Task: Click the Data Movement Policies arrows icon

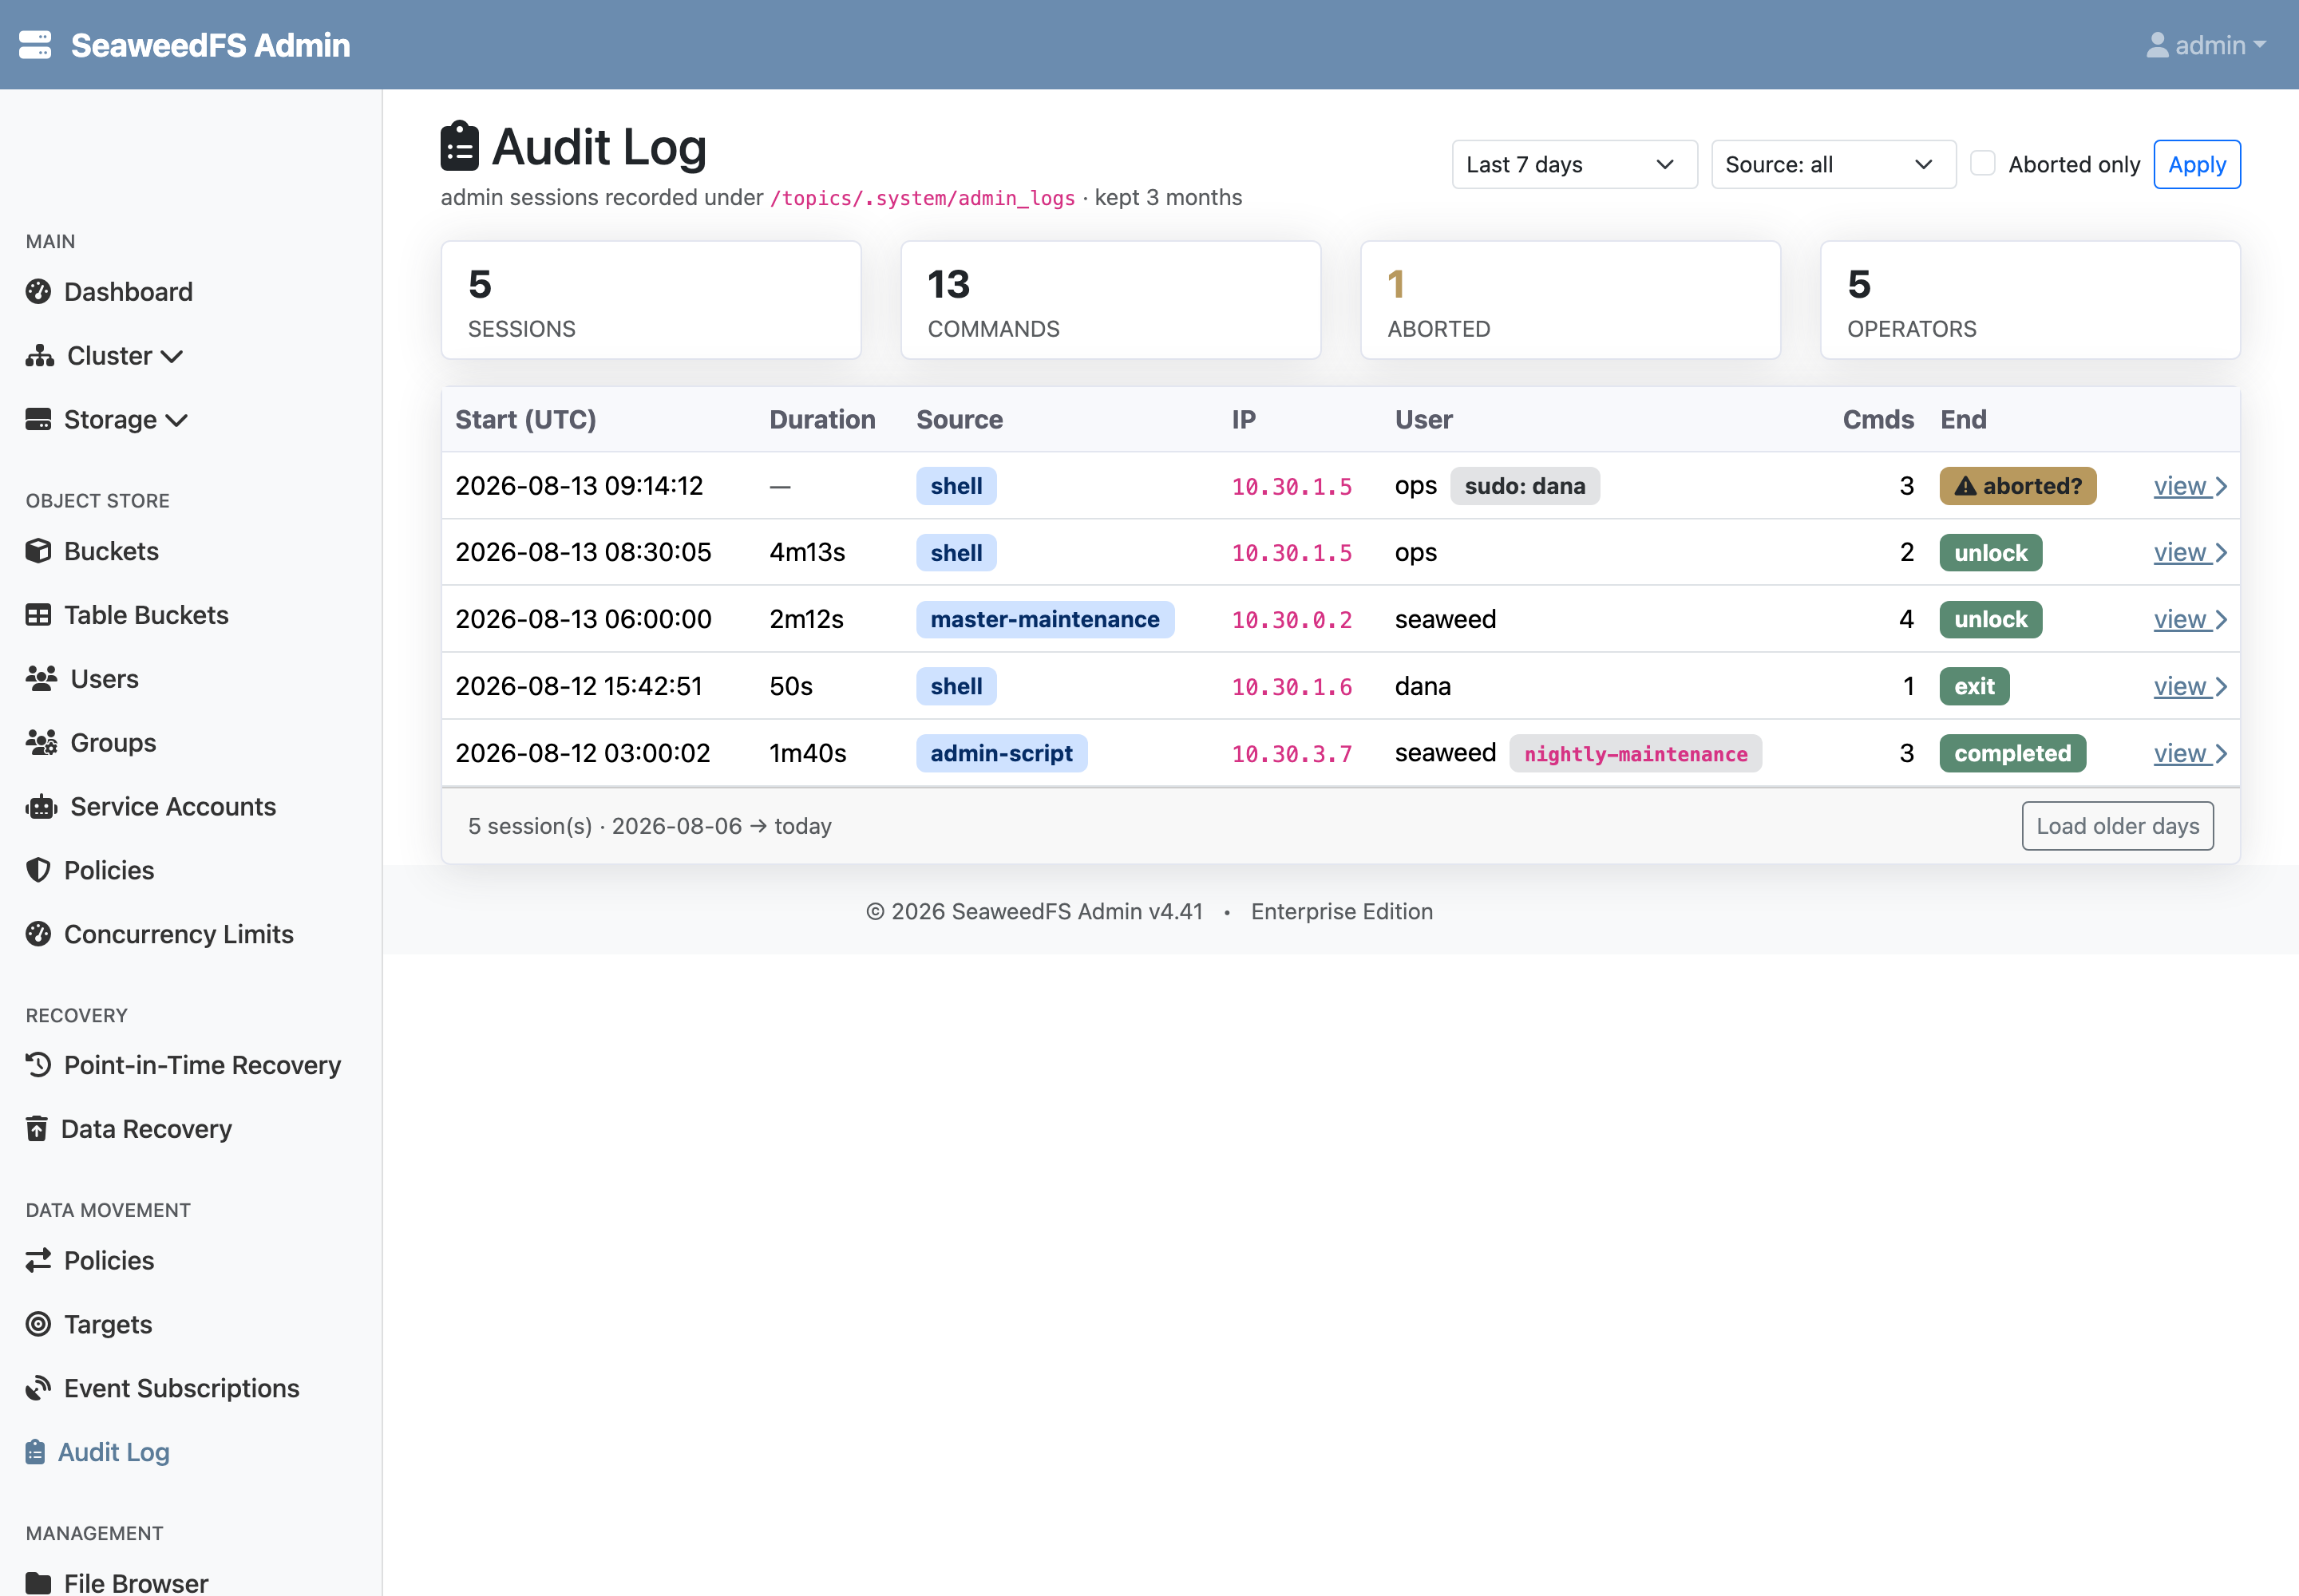Action: point(38,1261)
